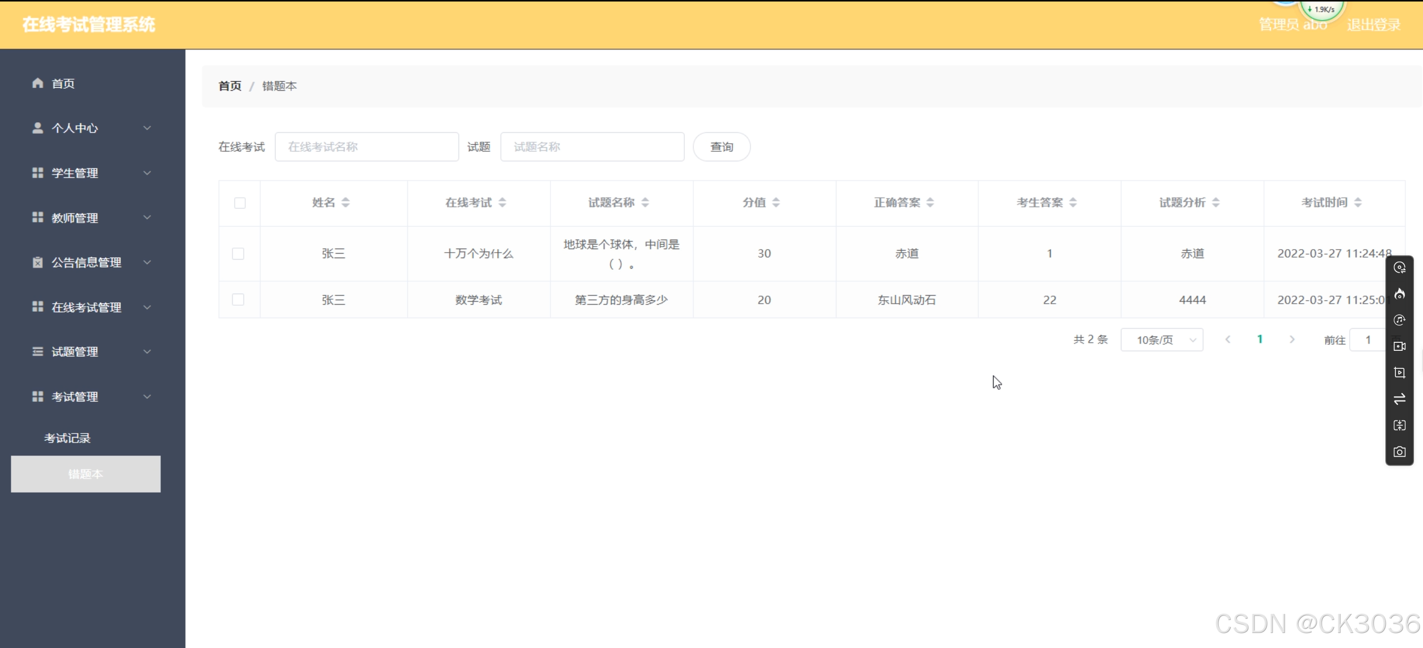Click the video record icon in floating toolbar
Image resolution: width=1423 pixels, height=648 pixels.
coord(1399,346)
